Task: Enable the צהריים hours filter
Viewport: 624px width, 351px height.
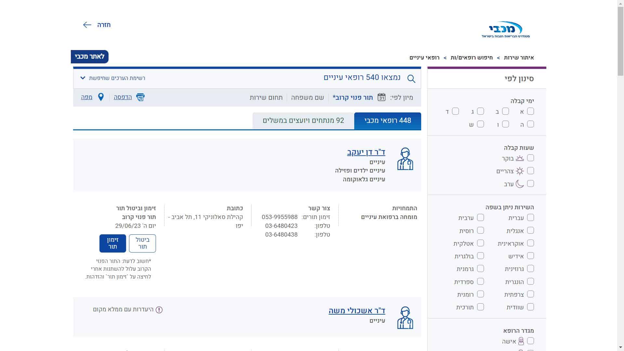Action: coord(530,170)
